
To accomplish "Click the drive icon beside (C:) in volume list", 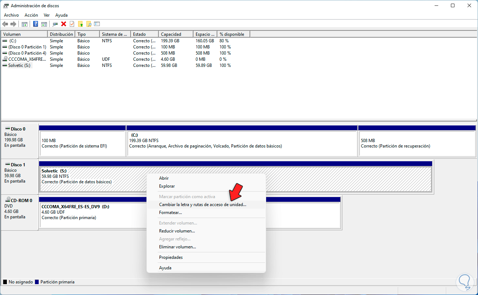I will (x=5, y=41).
